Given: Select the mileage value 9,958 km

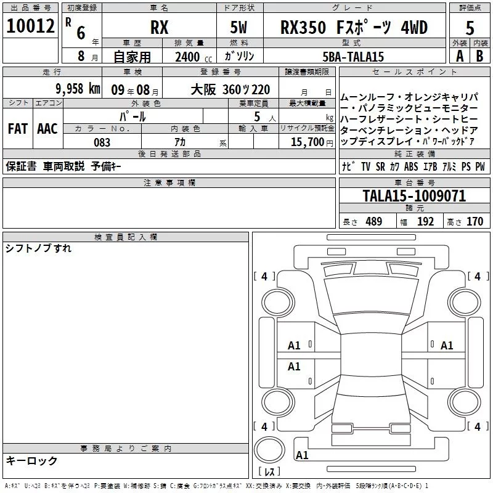Looking at the screenshot, I should (x=77, y=89).
